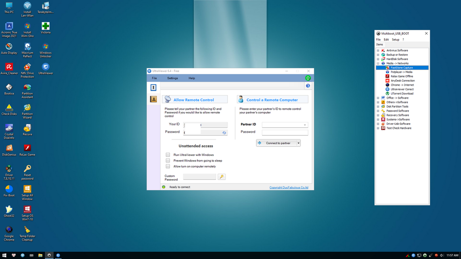Click Items tab in Multiboot window
This screenshot has width=461, height=259.
point(380,45)
